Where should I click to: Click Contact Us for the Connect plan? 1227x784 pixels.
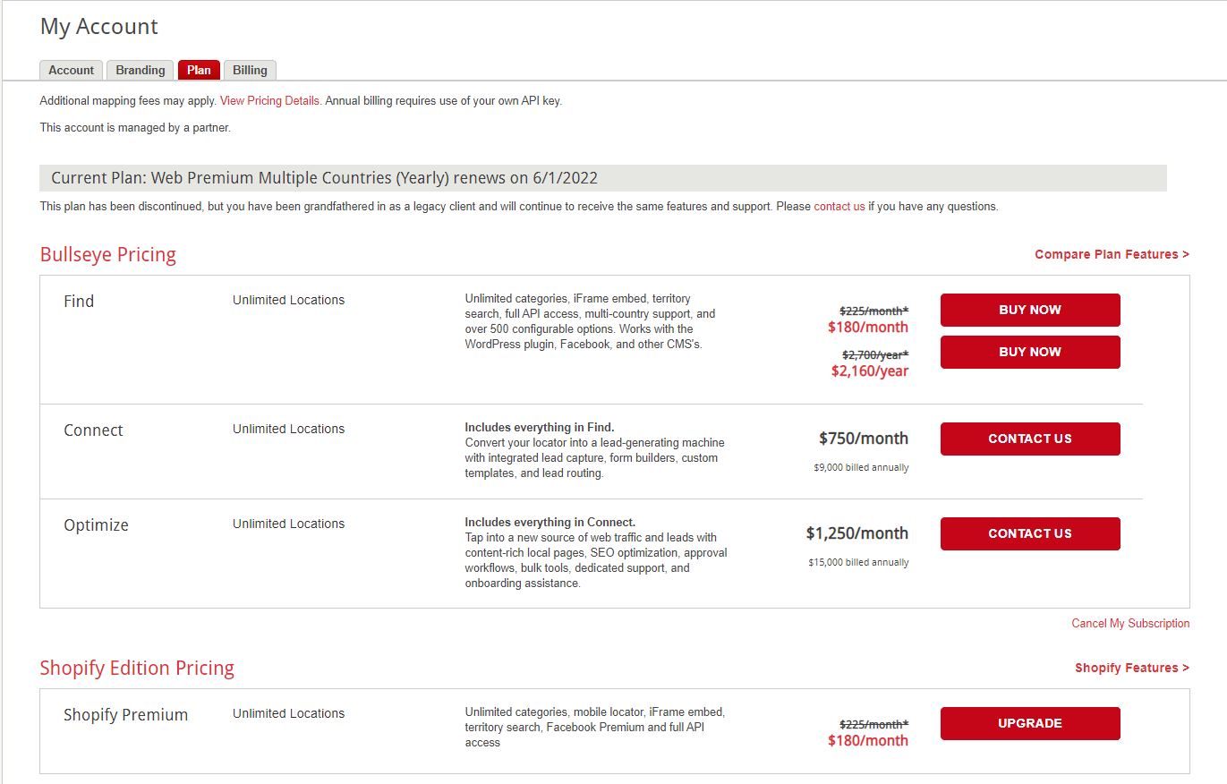(1030, 439)
